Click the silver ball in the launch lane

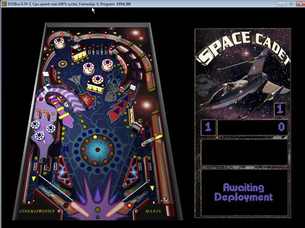point(166,199)
